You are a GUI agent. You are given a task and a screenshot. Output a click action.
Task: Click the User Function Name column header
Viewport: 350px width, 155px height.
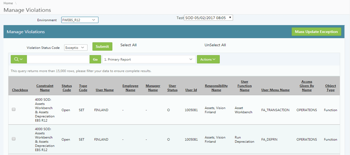click(245, 86)
